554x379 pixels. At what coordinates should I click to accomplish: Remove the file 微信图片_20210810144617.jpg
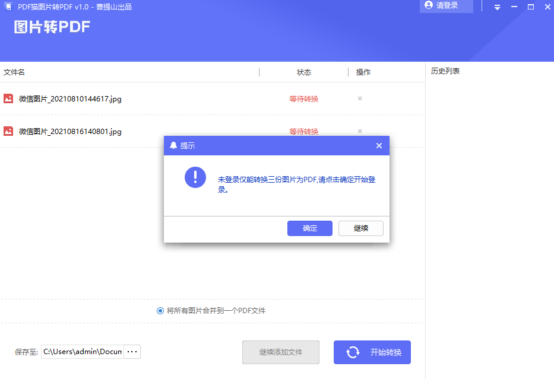360,98
